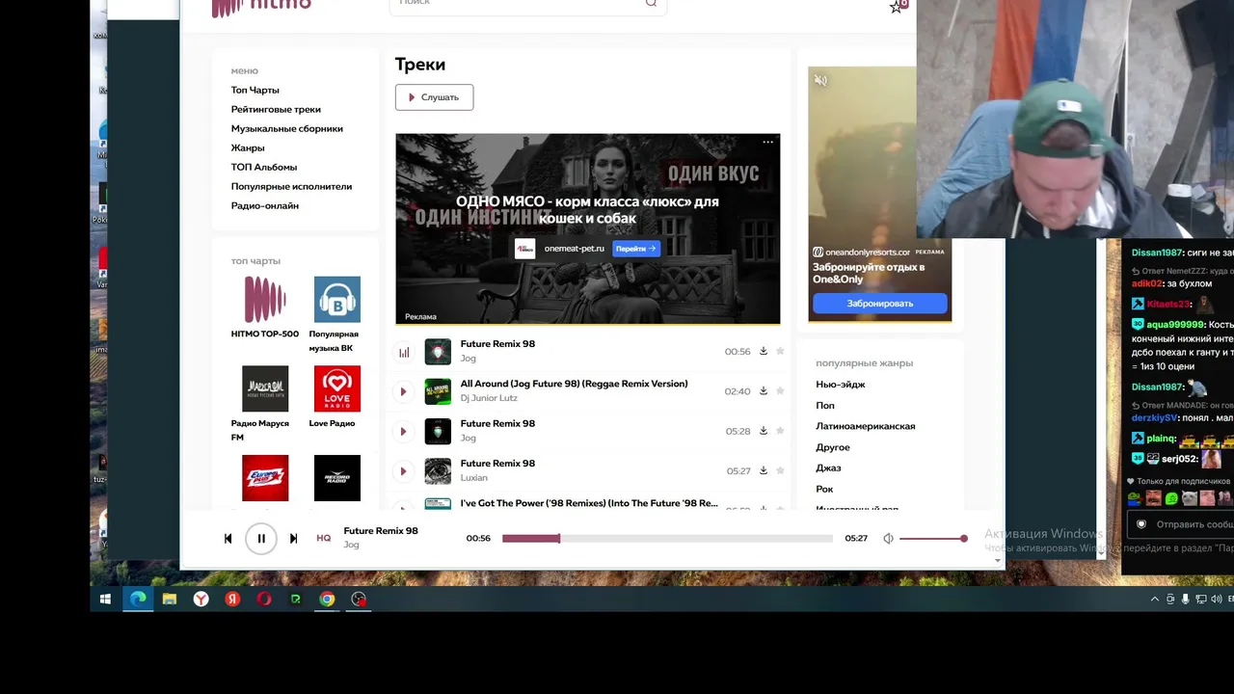Open artist Dj Junior Lutz link
Screen dimensions: 1234x694
[489, 398]
